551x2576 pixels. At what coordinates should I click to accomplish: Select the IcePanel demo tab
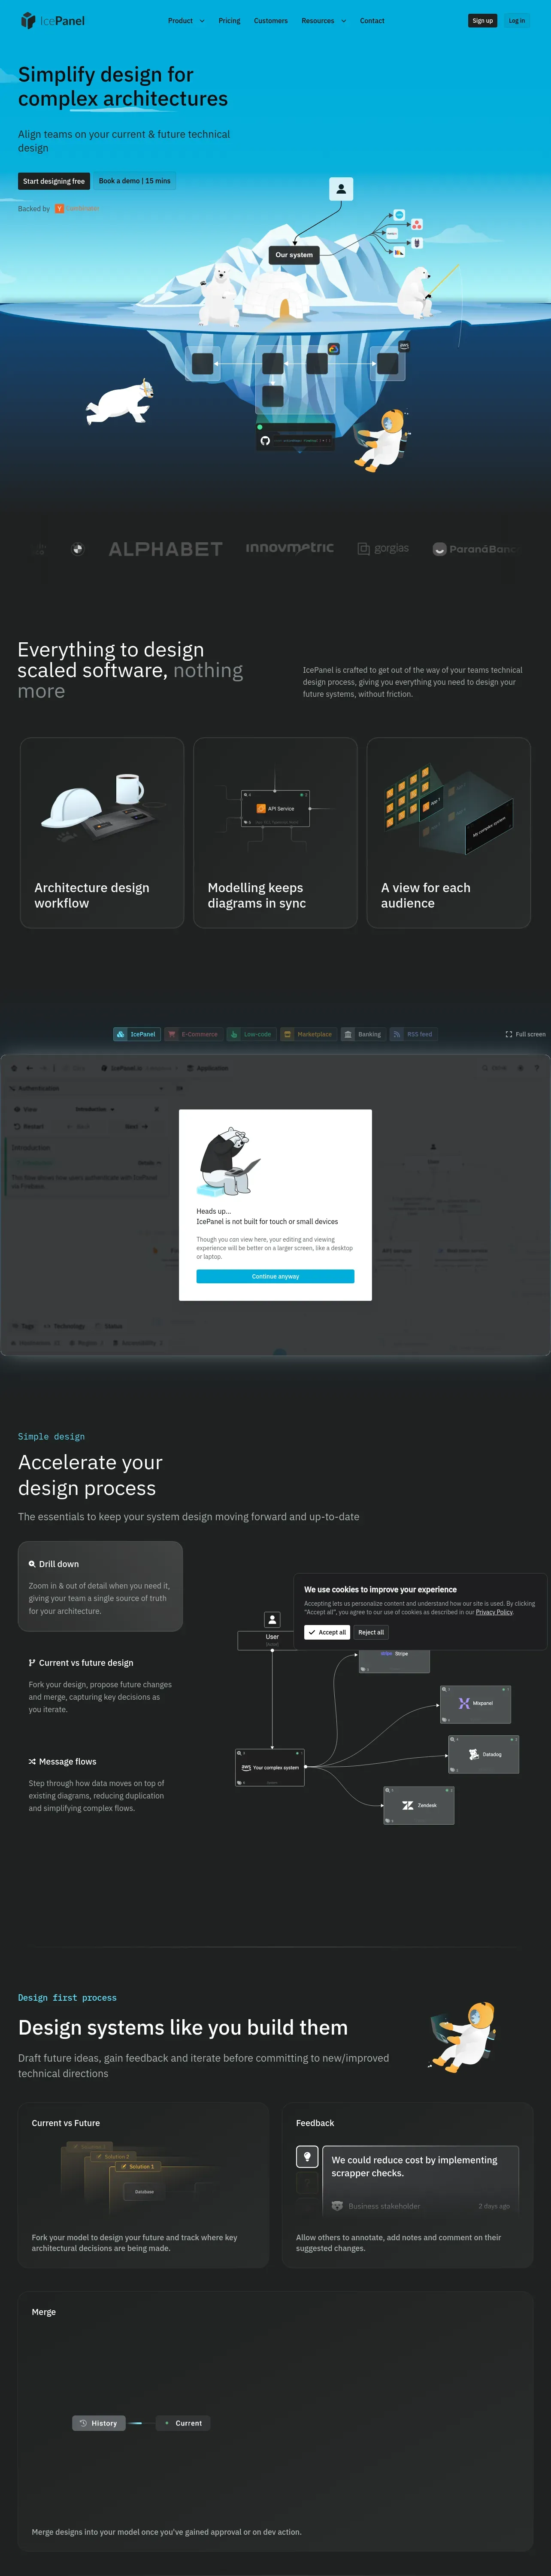point(136,1034)
